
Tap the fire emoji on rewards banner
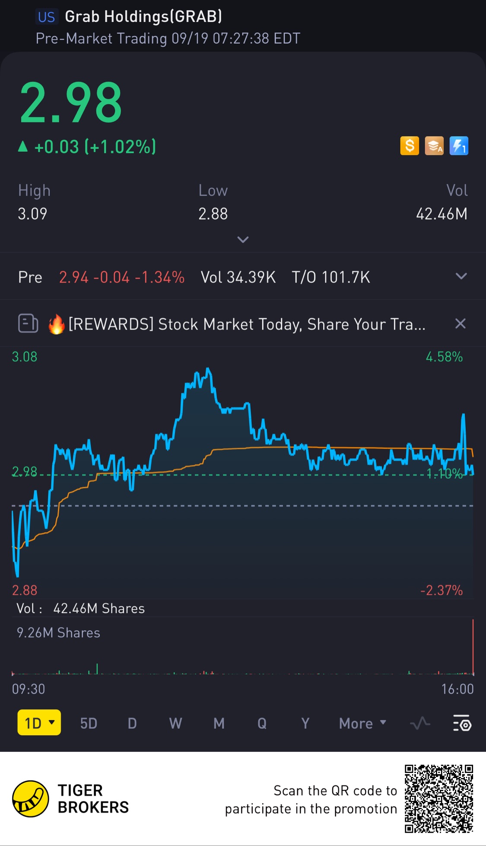coord(56,324)
